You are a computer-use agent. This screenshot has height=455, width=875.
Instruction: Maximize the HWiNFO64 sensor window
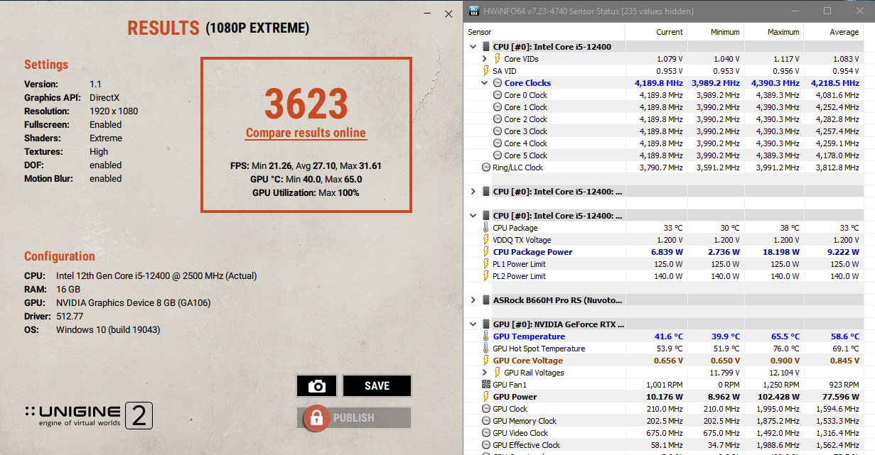(x=827, y=11)
